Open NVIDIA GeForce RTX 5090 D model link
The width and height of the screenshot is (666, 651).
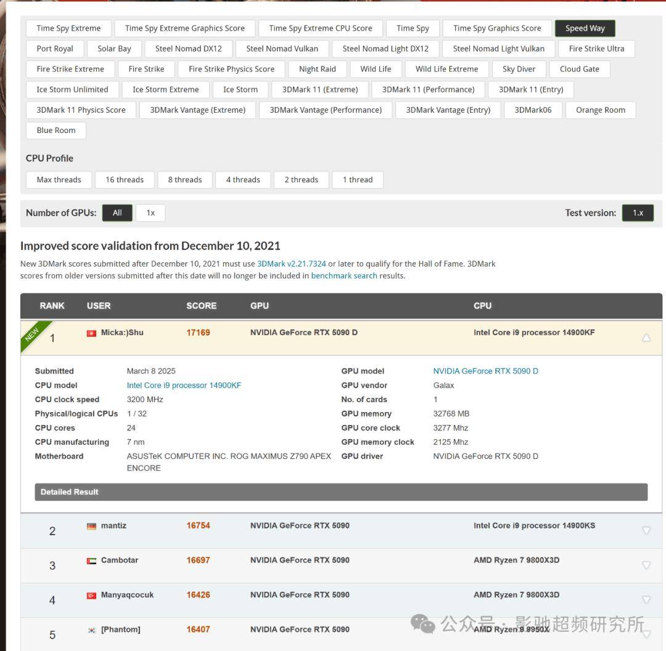[x=485, y=371]
